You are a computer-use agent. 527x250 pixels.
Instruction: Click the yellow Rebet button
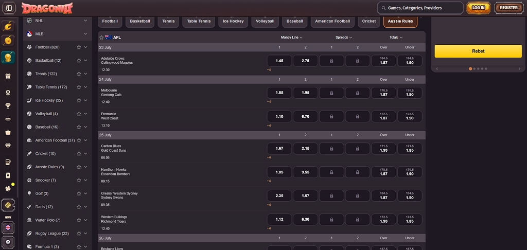[478, 51]
